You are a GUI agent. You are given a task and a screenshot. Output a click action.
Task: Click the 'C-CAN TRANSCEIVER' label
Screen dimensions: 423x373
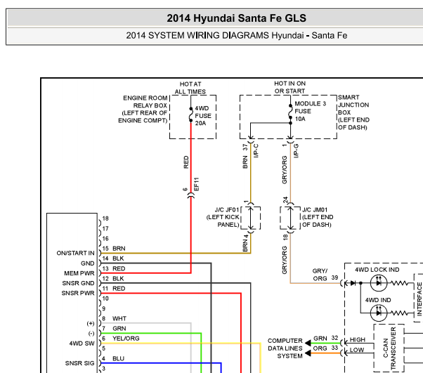389,348
